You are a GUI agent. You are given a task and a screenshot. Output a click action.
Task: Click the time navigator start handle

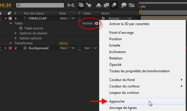[140, 3]
